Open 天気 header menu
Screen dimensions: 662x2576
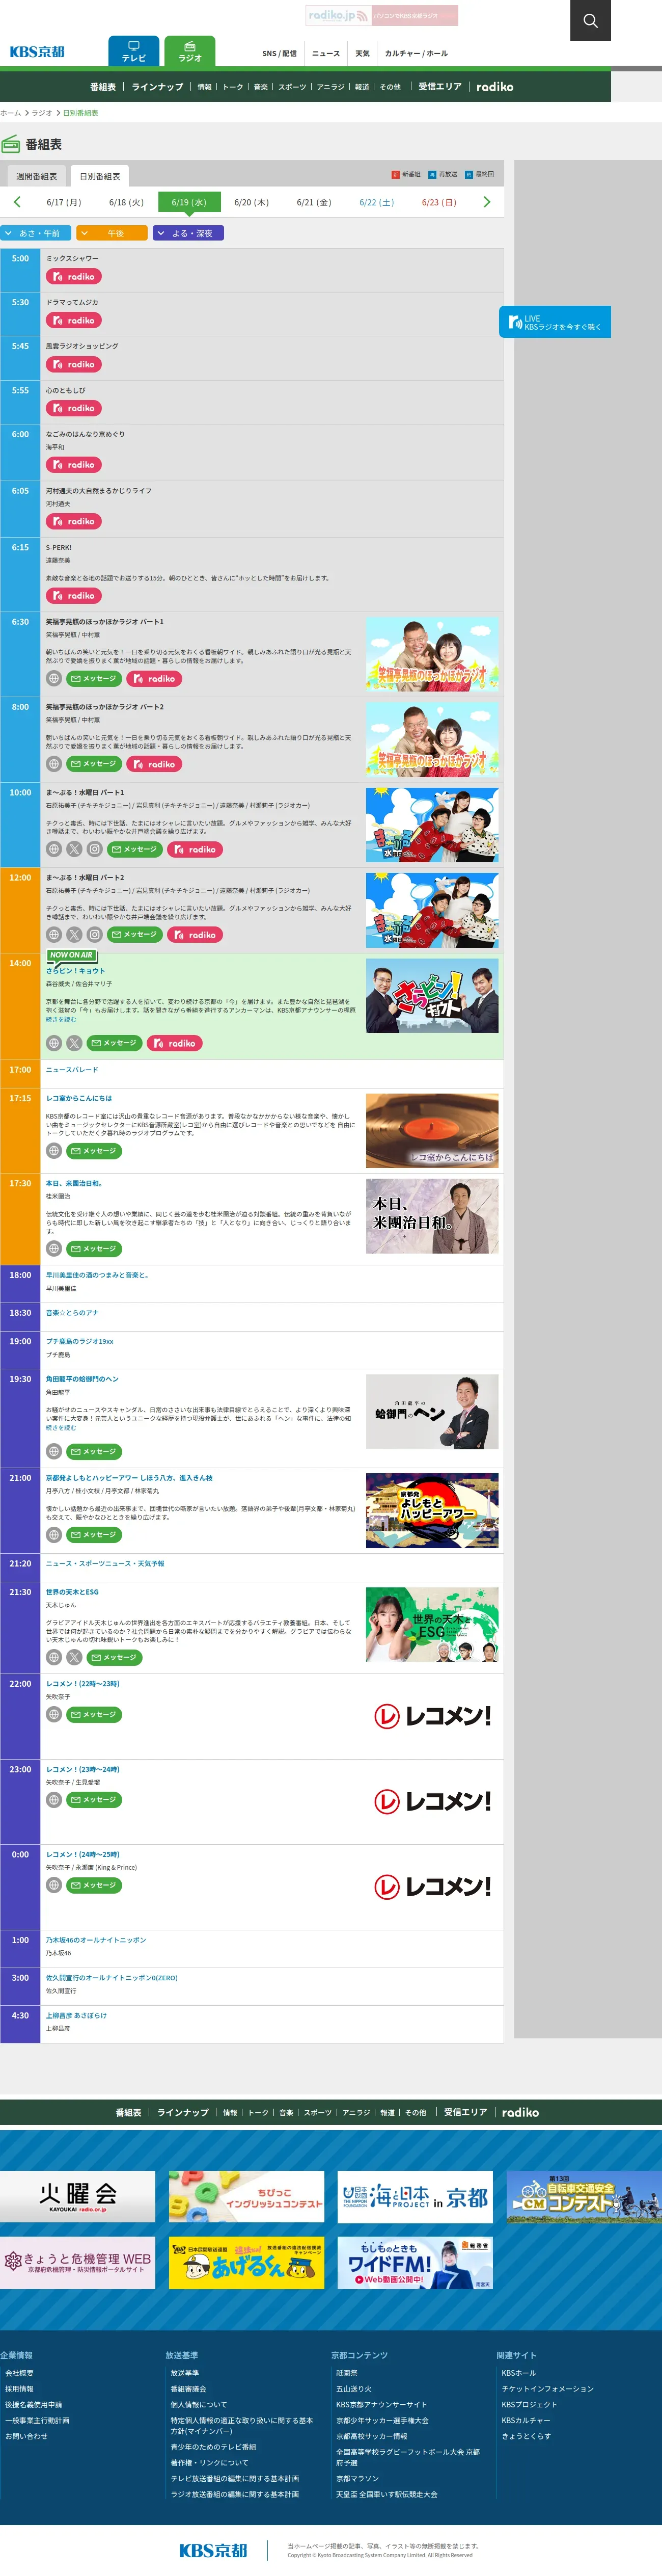tap(362, 54)
